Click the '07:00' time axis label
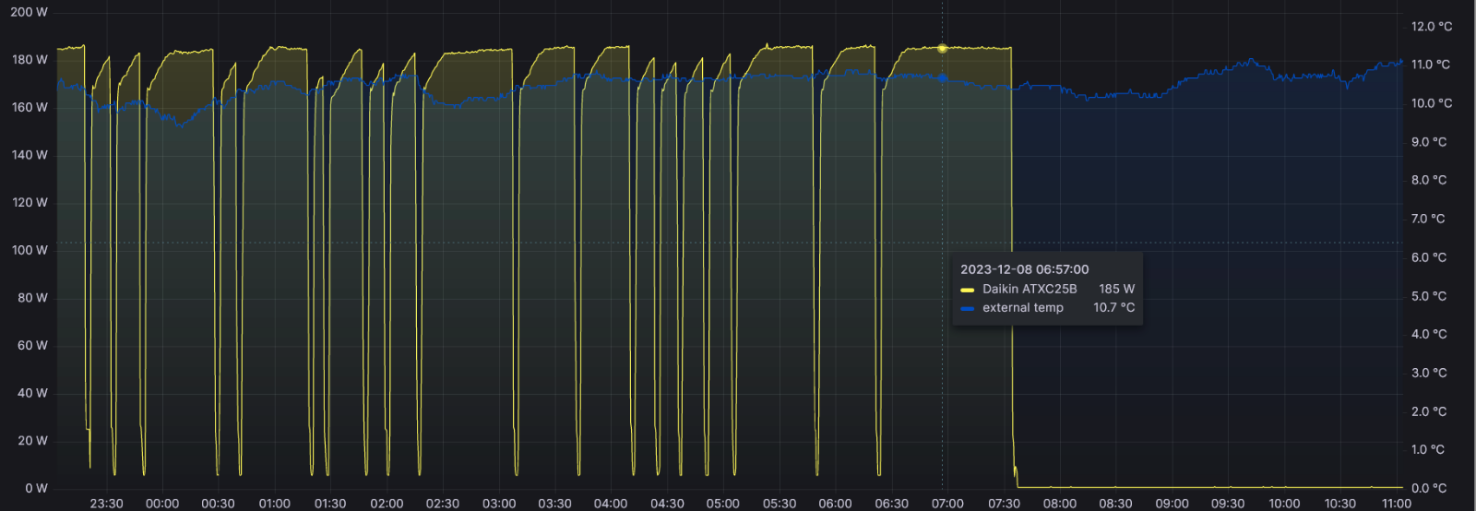The width and height of the screenshot is (1476, 511). click(947, 504)
